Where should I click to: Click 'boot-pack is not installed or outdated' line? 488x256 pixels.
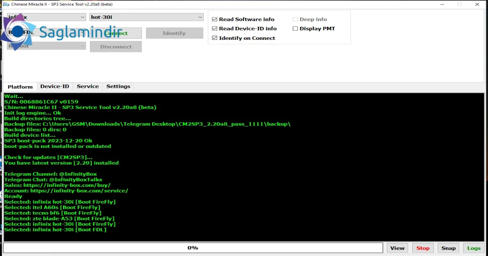(58, 146)
